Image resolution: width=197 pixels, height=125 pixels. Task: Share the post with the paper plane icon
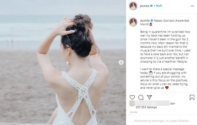click(x=149, y=97)
